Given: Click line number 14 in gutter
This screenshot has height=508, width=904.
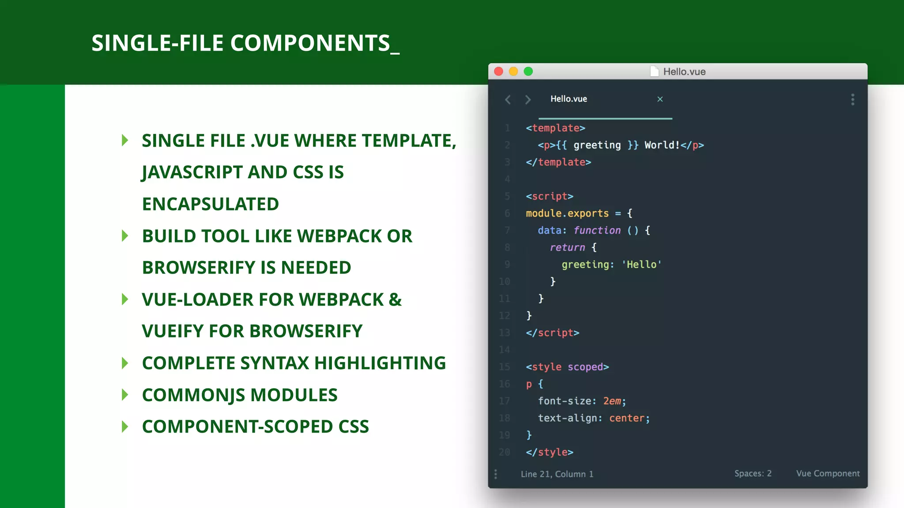Looking at the screenshot, I should (x=505, y=350).
